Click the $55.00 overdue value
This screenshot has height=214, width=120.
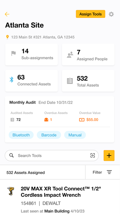(x=92, y=120)
